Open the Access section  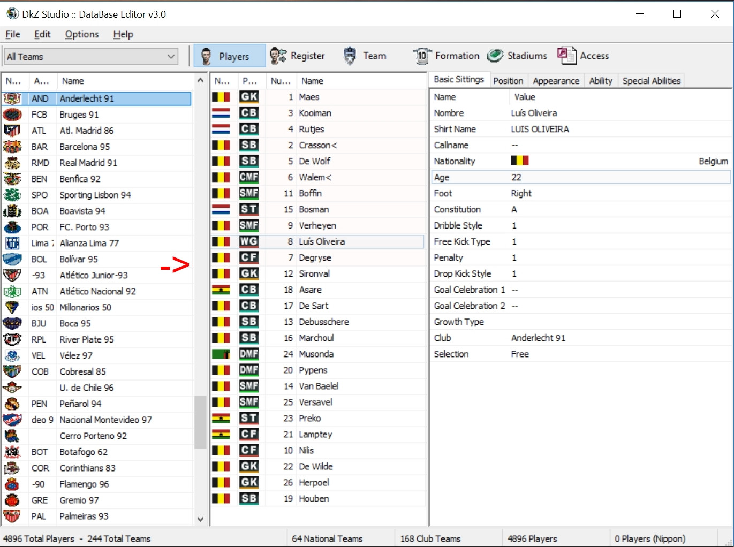pos(583,56)
